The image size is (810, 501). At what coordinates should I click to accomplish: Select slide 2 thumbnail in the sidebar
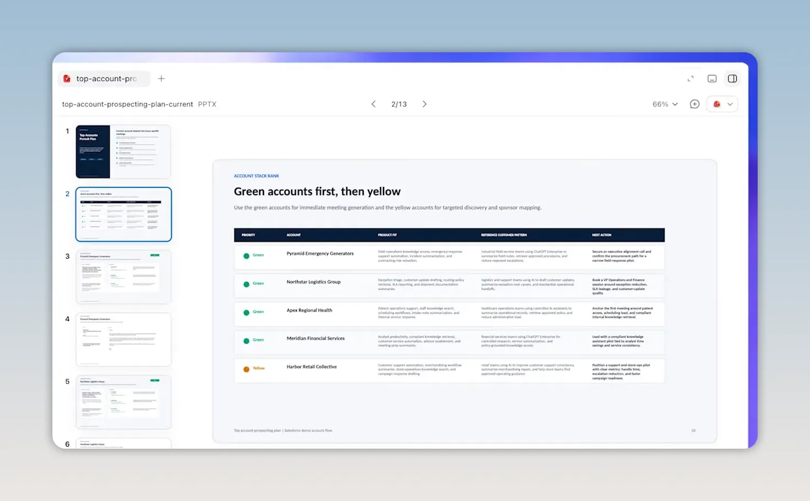point(123,214)
